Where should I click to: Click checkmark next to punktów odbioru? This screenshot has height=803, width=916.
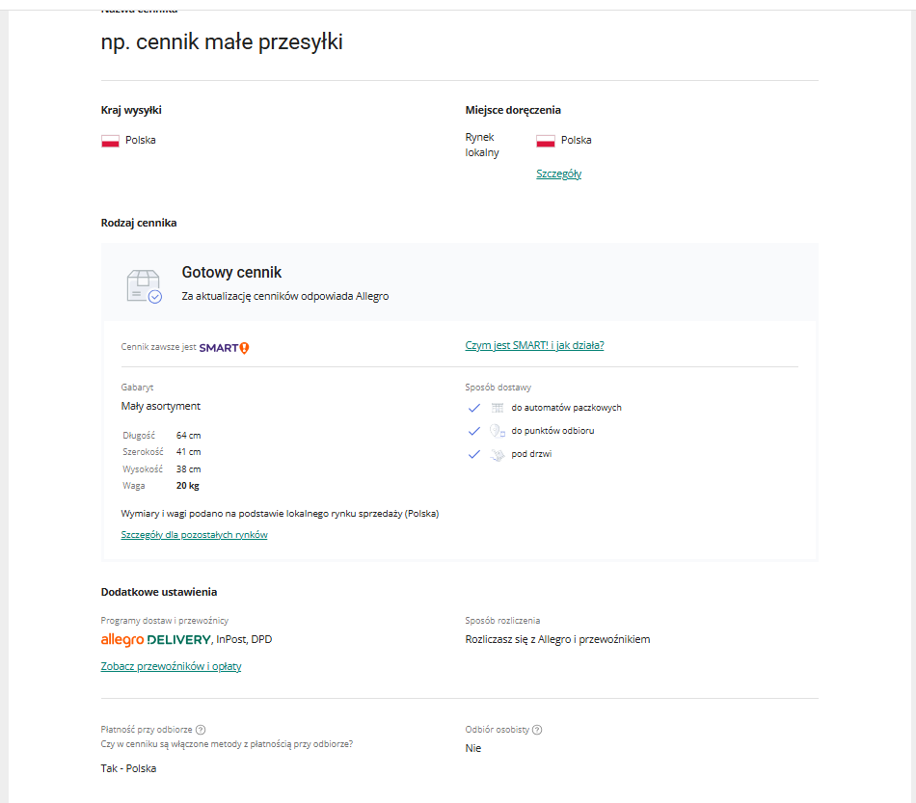473,431
